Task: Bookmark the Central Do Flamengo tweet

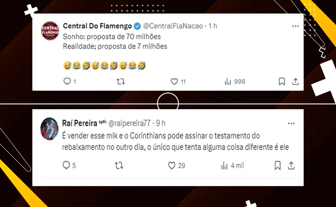Action: pyautogui.click(x=282, y=82)
